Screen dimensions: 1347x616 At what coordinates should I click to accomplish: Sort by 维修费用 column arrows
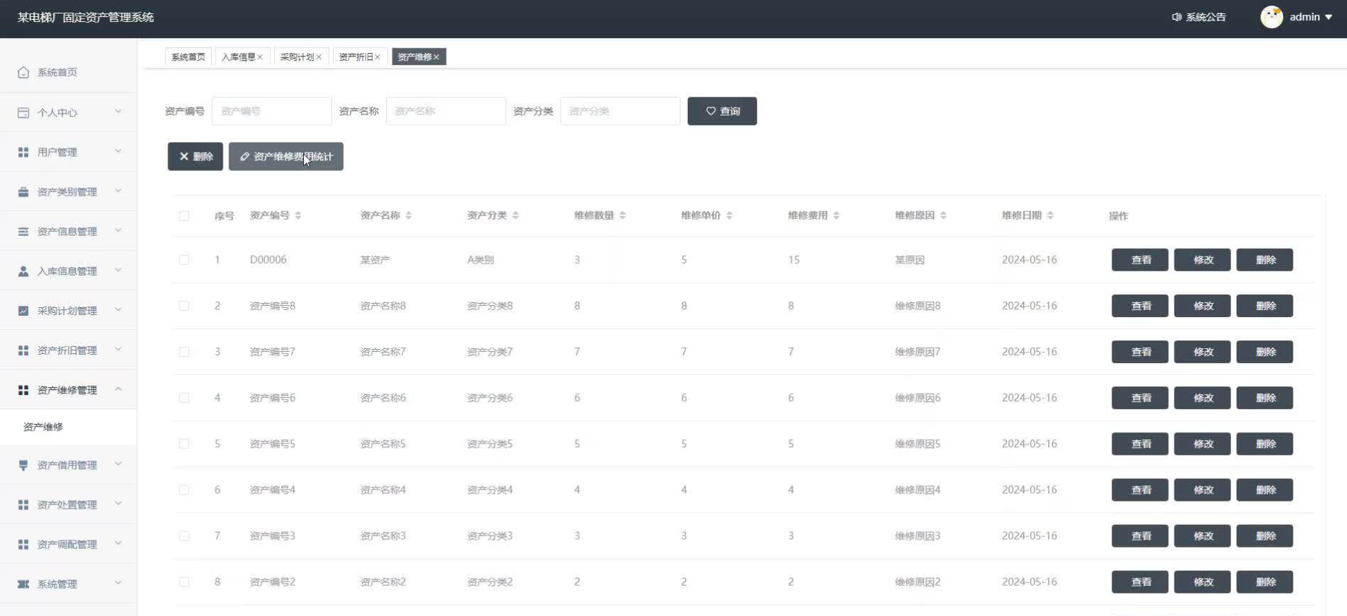point(836,215)
